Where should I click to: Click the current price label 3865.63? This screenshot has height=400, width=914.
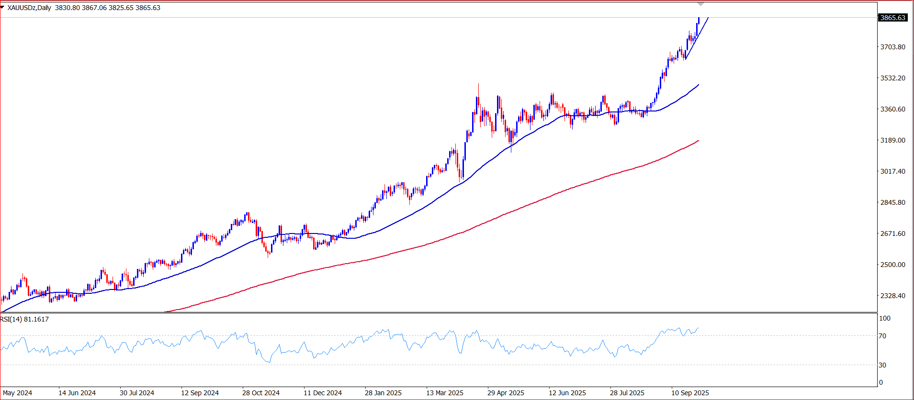point(893,18)
